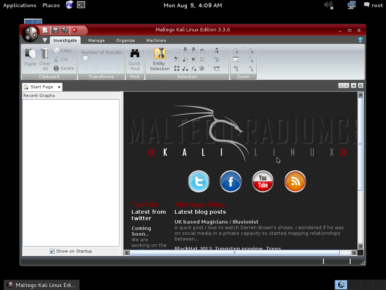Open the Places menu in the top bar
Image resolution: width=386 pixels, height=290 pixels.
pyautogui.click(x=51, y=5)
